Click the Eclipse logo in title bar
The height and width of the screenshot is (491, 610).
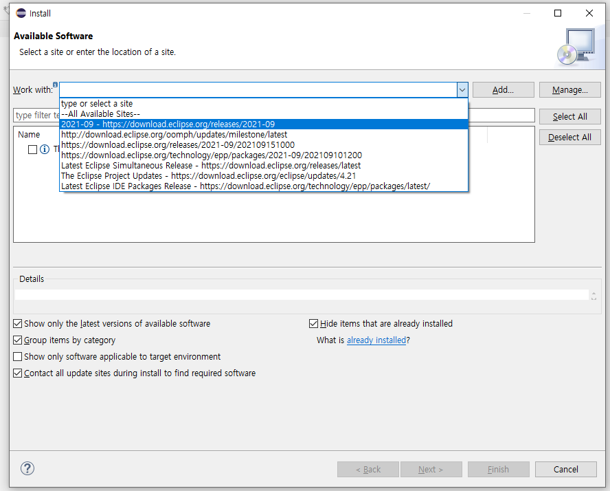(21, 13)
